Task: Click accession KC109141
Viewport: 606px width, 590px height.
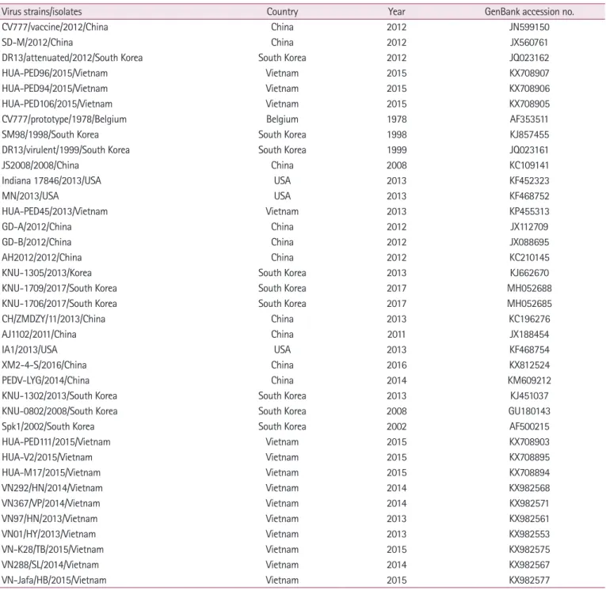Action: [x=529, y=165]
